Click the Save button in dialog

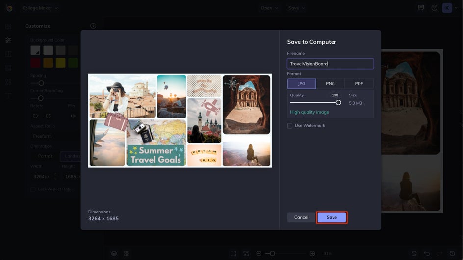pos(332,217)
